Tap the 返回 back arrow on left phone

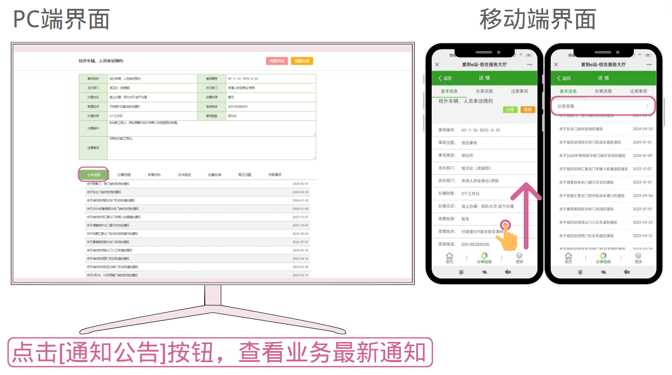click(444, 78)
